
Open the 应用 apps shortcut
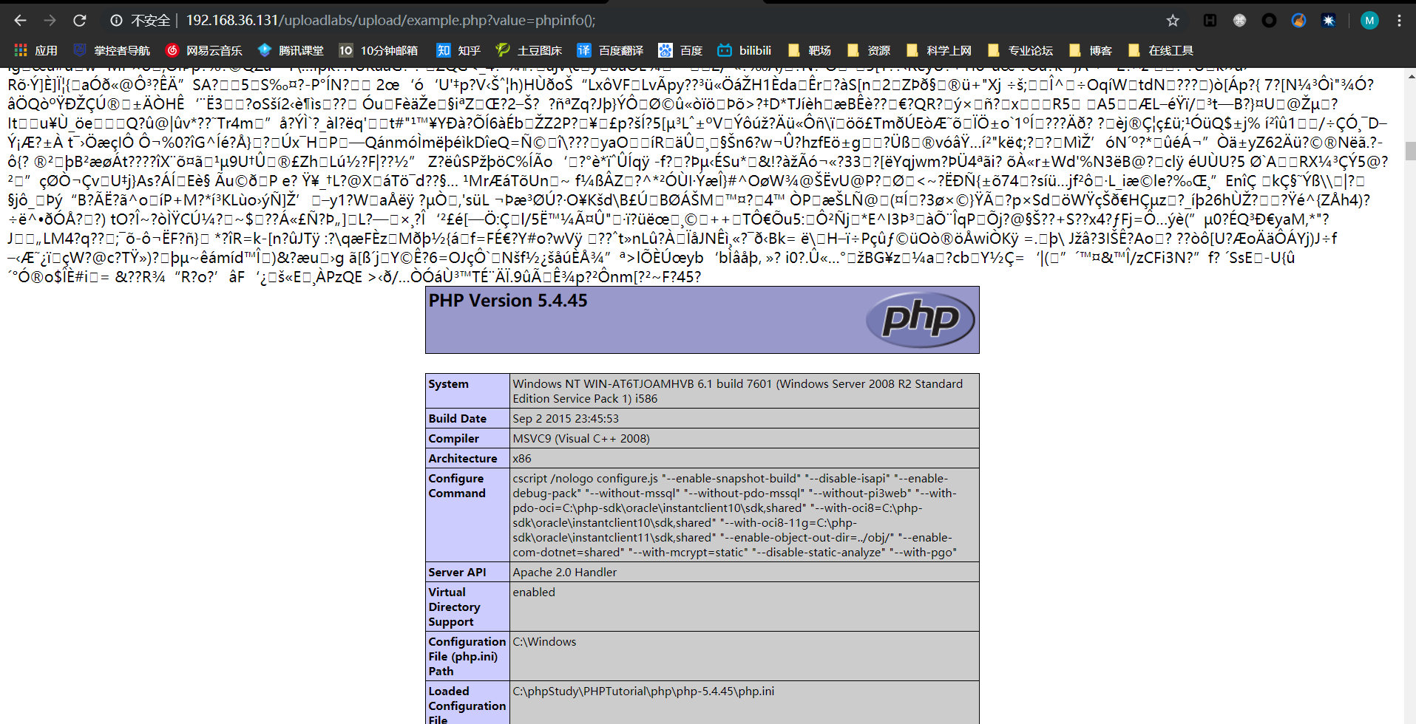[35, 50]
